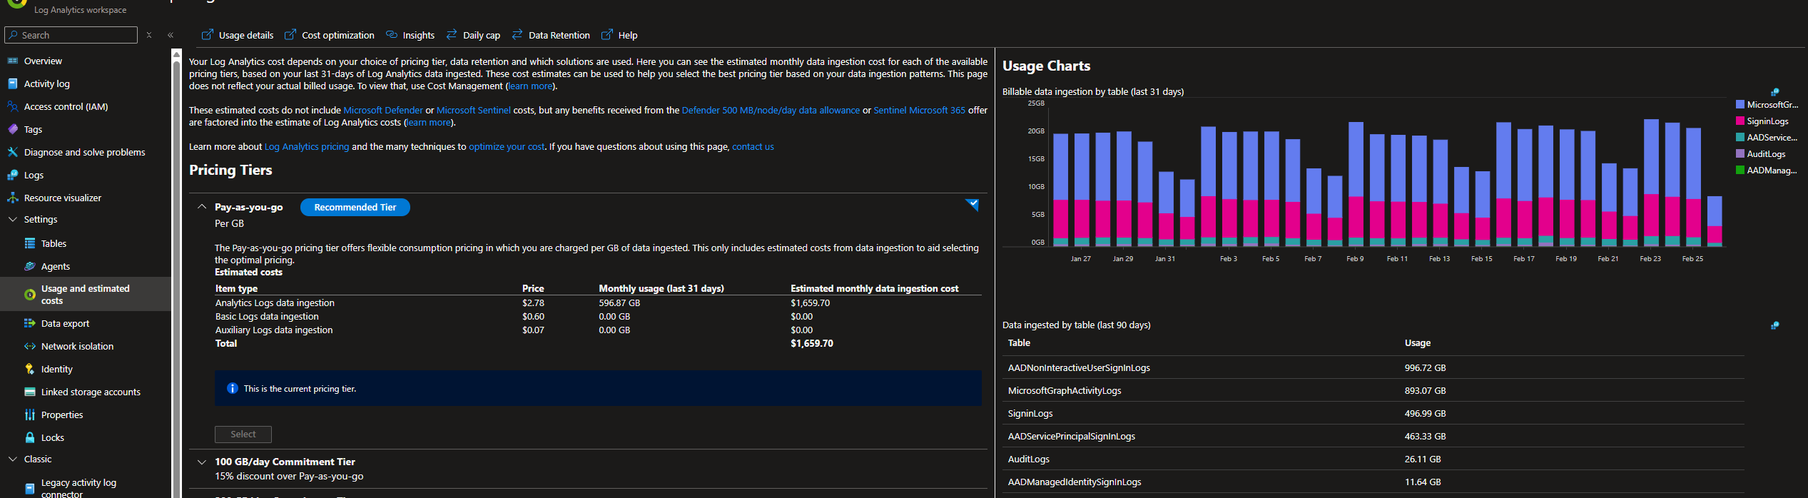Open Locks settings item
The width and height of the screenshot is (1808, 498).
52,438
